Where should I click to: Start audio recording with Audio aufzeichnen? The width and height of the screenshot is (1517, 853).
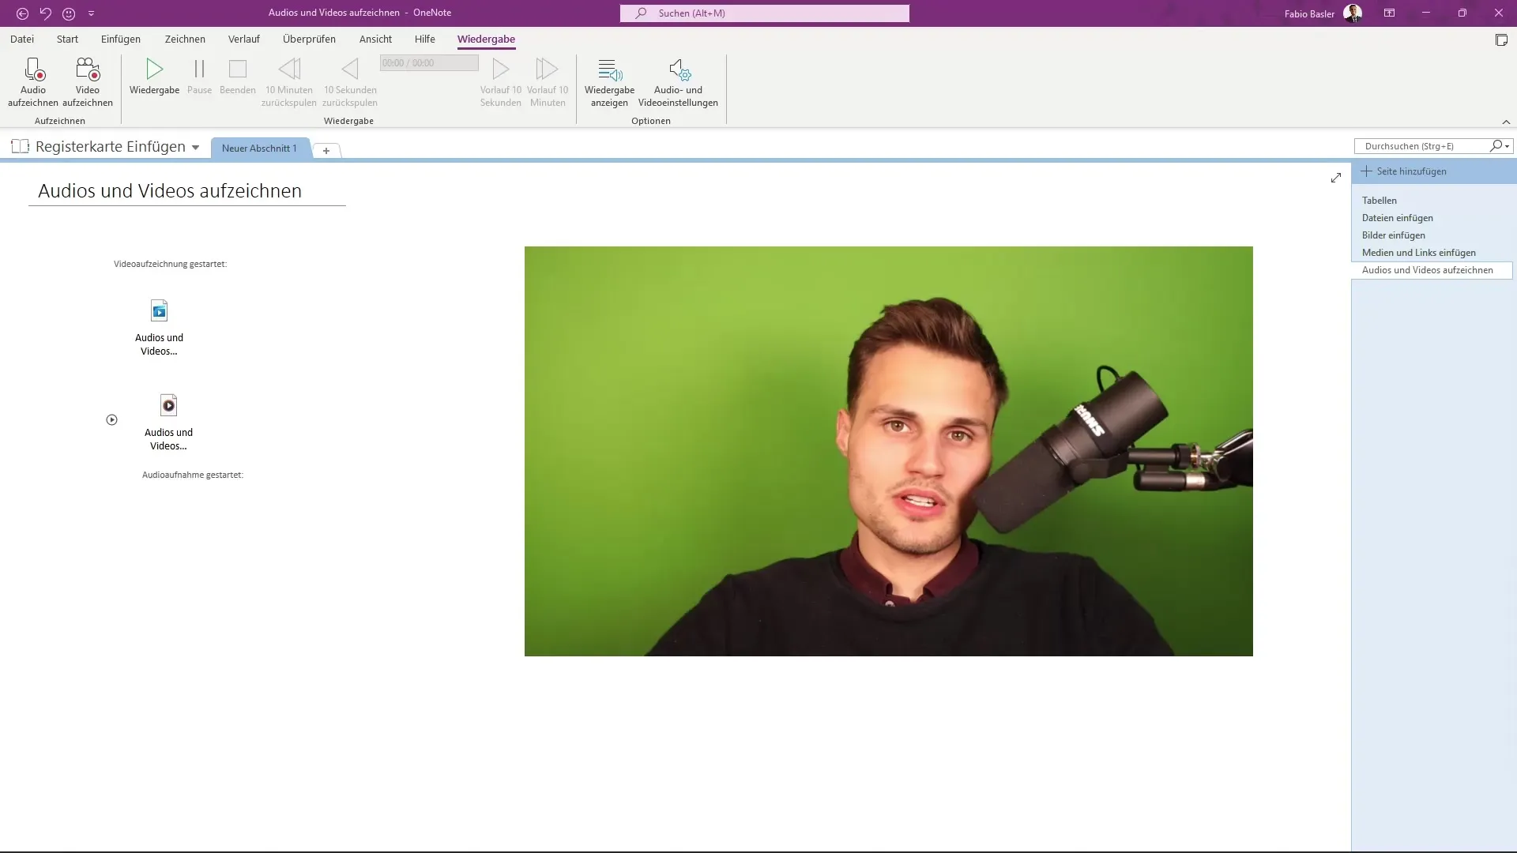pyautogui.click(x=33, y=82)
